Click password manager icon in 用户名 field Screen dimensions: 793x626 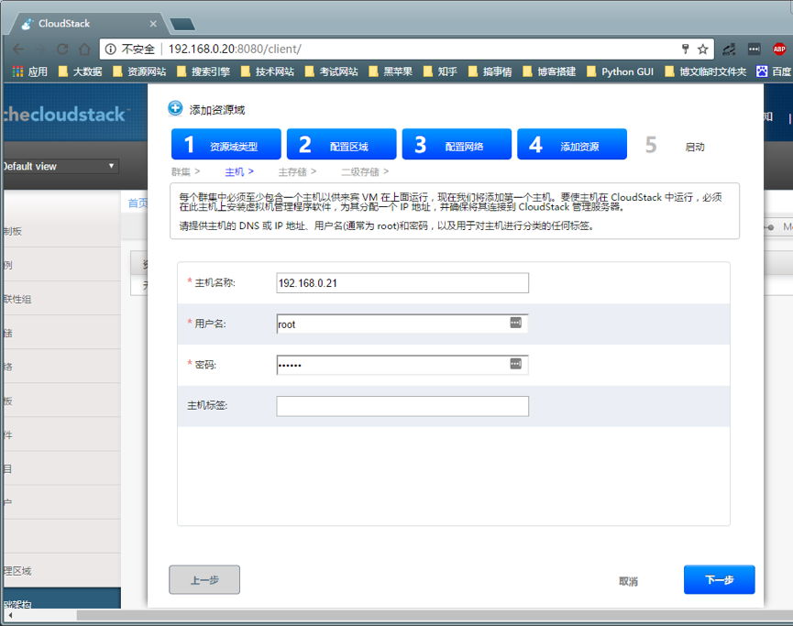[516, 323]
